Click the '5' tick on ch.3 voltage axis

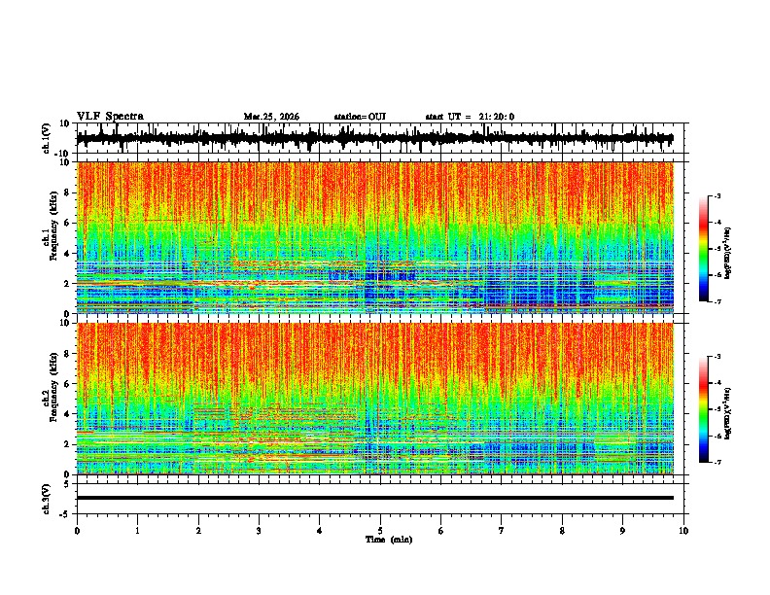tap(68, 484)
